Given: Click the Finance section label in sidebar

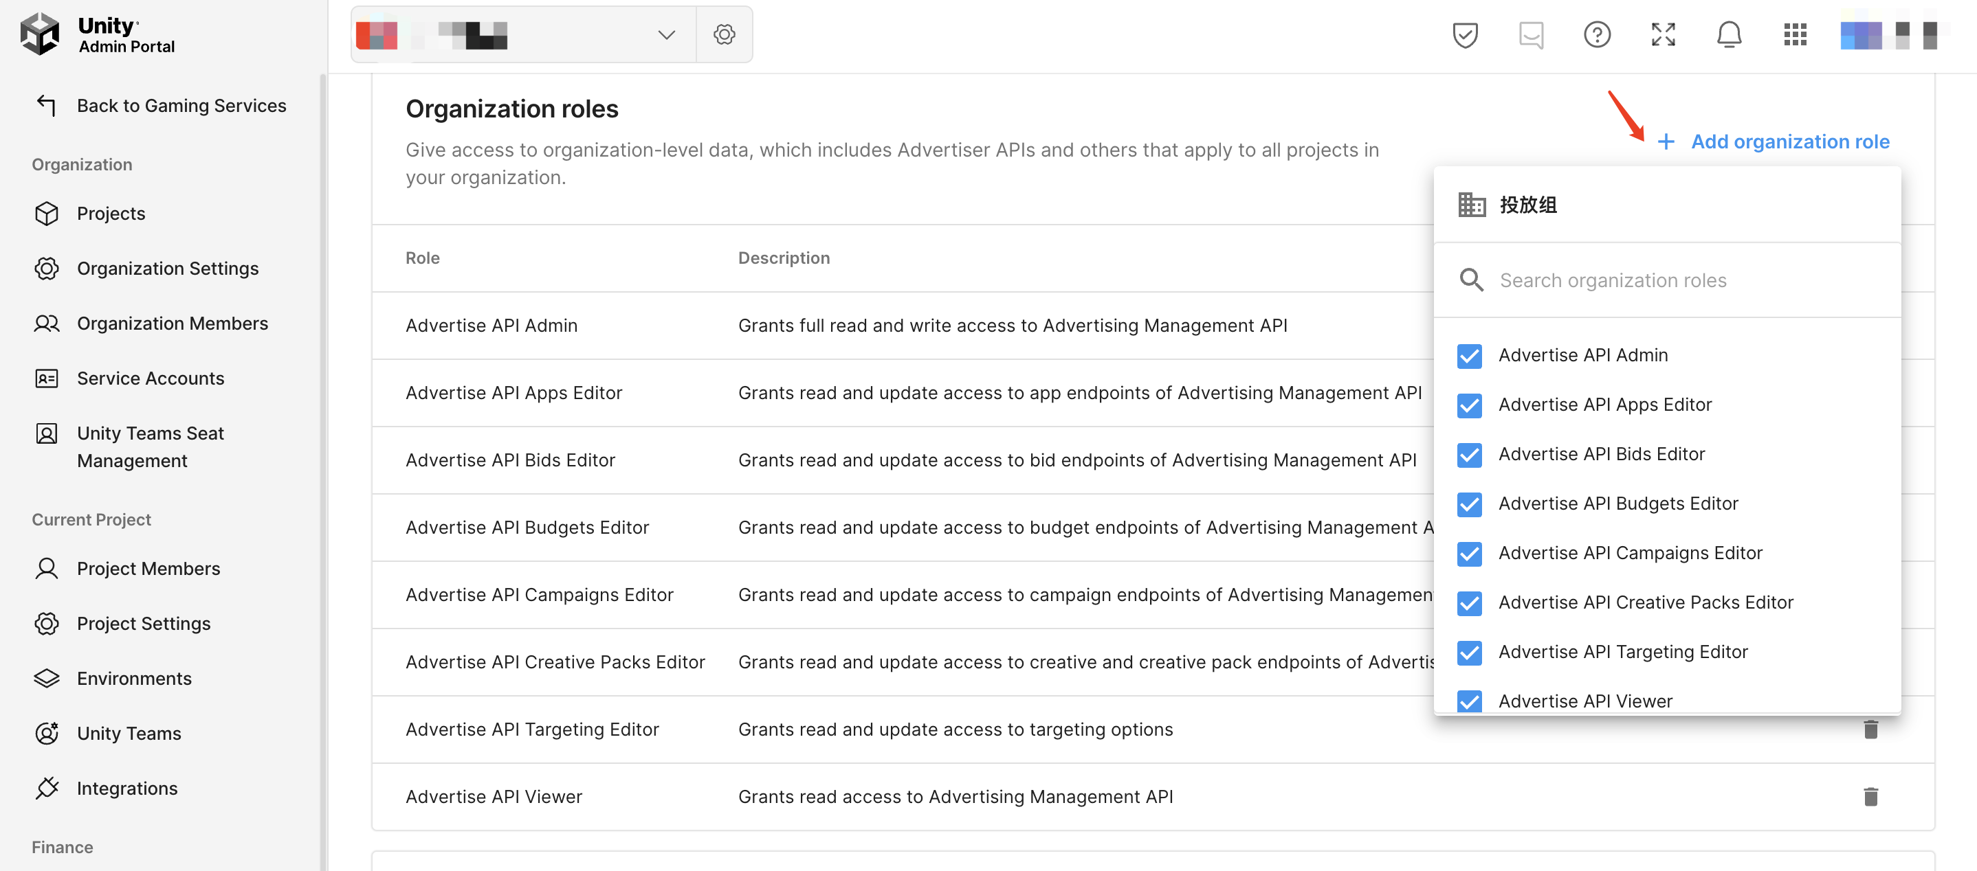Looking at the screenshot, I should click(x=62, y=848).
